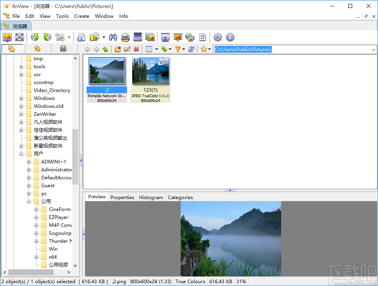Click the Print icon in toolbar
Viewport: 378px width, 286px height.
pos(125,37)
